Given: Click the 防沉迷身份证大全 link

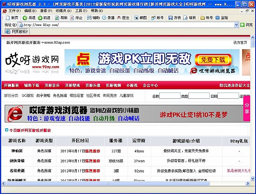Looking at the screenshot, I should (x=235, y=85).
